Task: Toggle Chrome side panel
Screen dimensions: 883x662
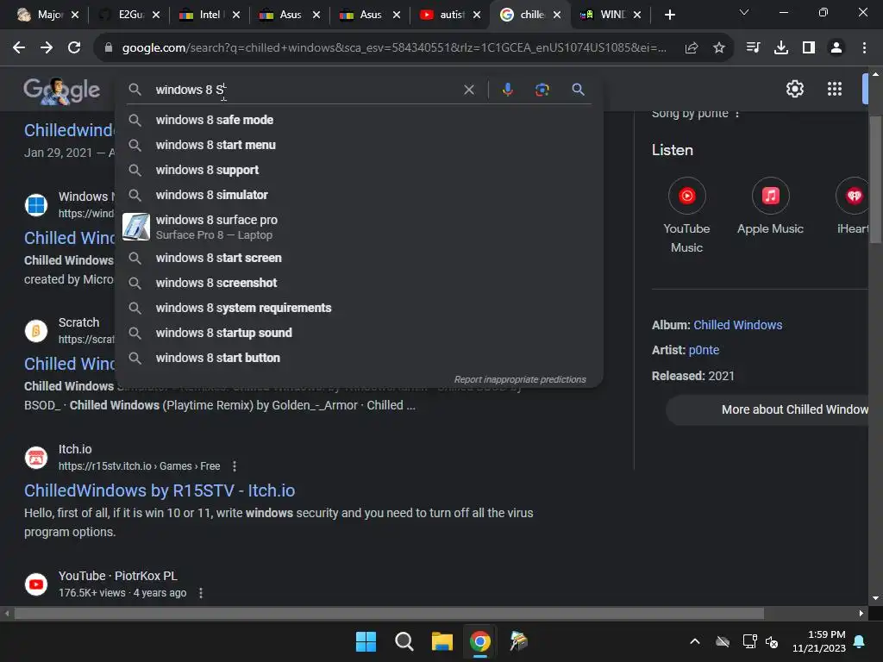Action: [809, 48]
